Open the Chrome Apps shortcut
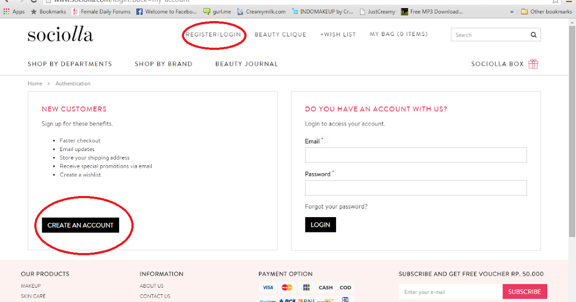 (x=14, y=12)
